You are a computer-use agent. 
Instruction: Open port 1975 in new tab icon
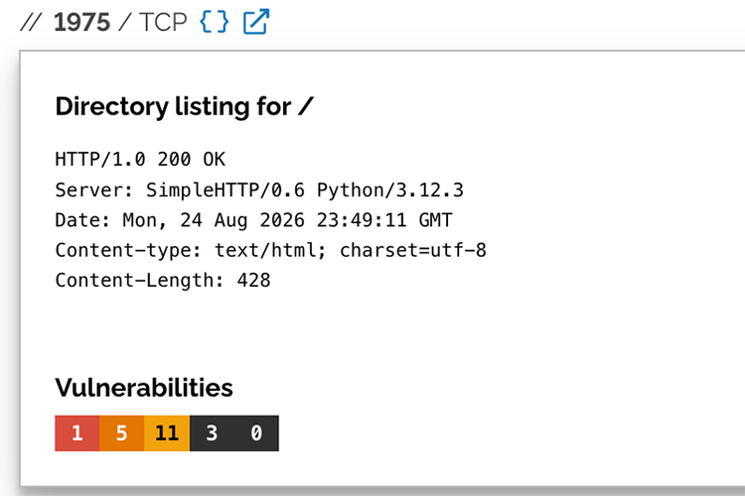pos(256,22)
